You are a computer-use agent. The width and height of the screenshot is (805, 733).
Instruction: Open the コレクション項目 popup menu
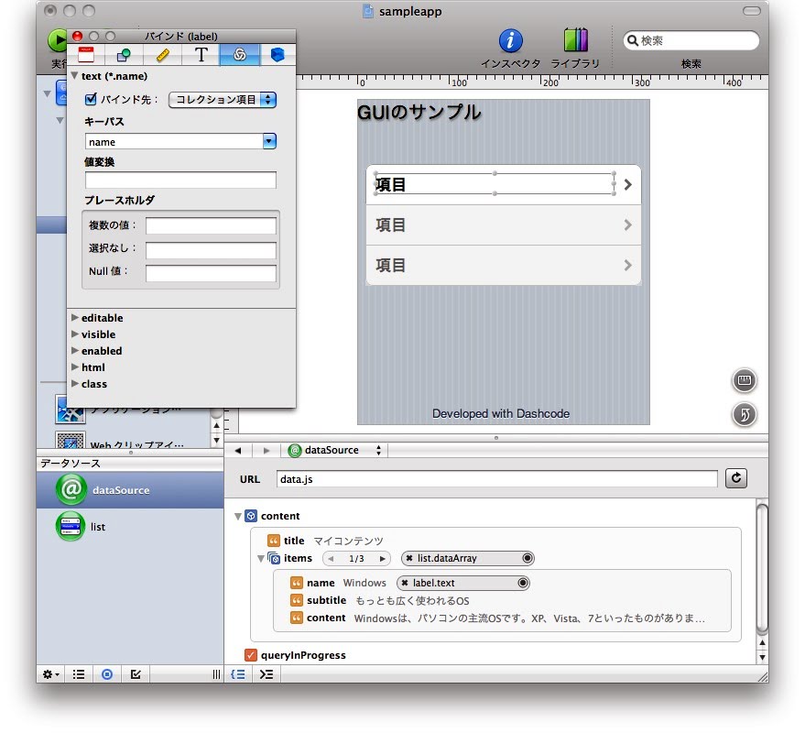(x=223, y=100)
